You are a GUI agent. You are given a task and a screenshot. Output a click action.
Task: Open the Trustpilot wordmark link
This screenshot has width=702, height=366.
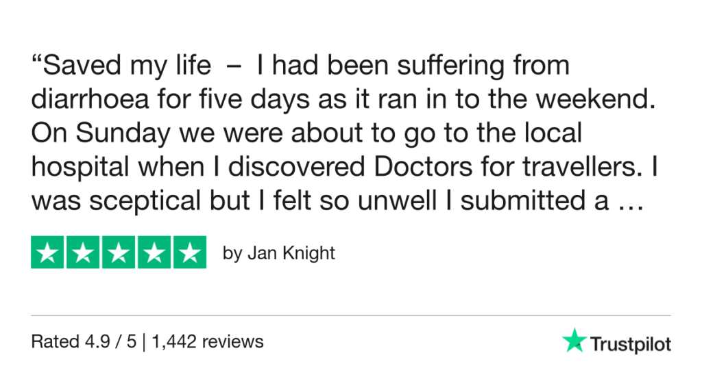[631, 344]
